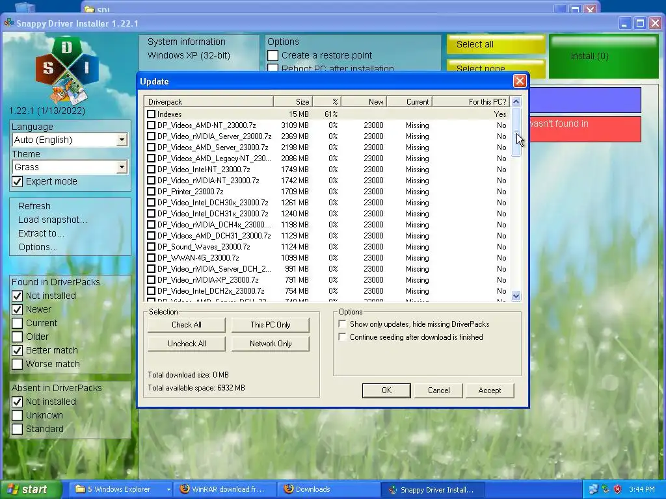
Task: Check the Current filter checkbox
Action: [x=17, y=324]
